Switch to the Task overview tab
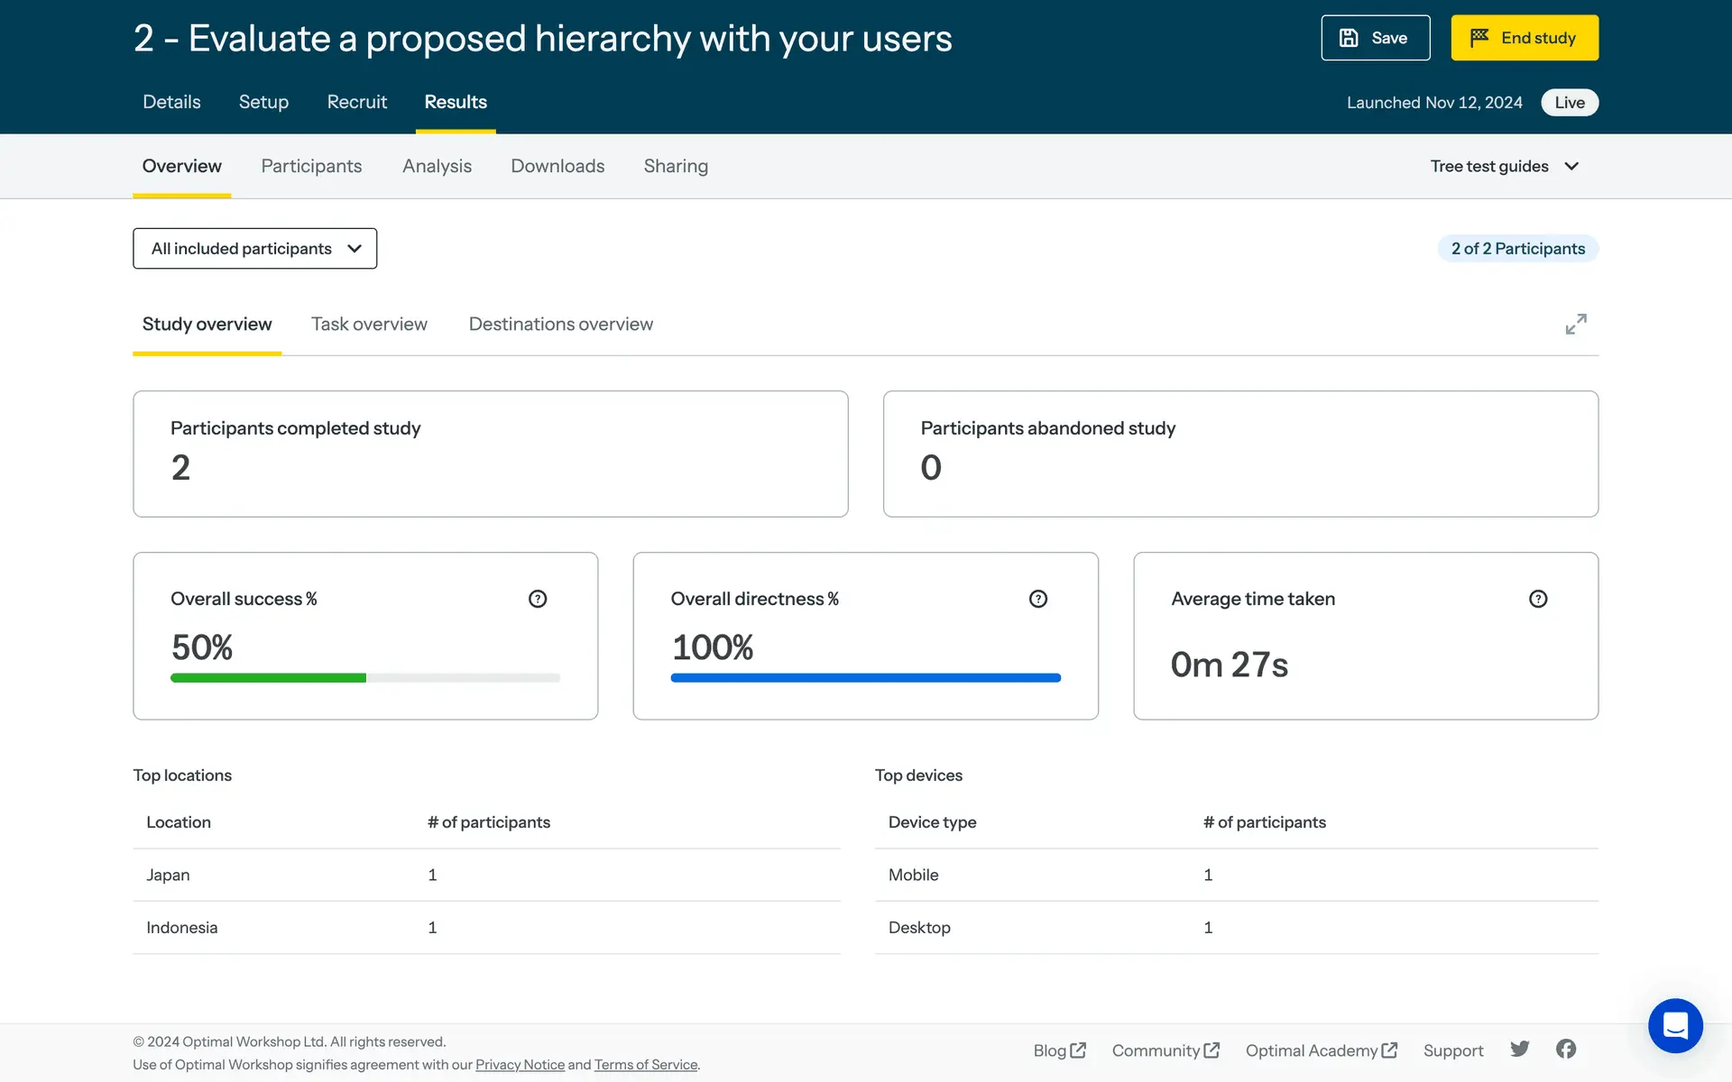The image size is (1732, 1082). 369,325
